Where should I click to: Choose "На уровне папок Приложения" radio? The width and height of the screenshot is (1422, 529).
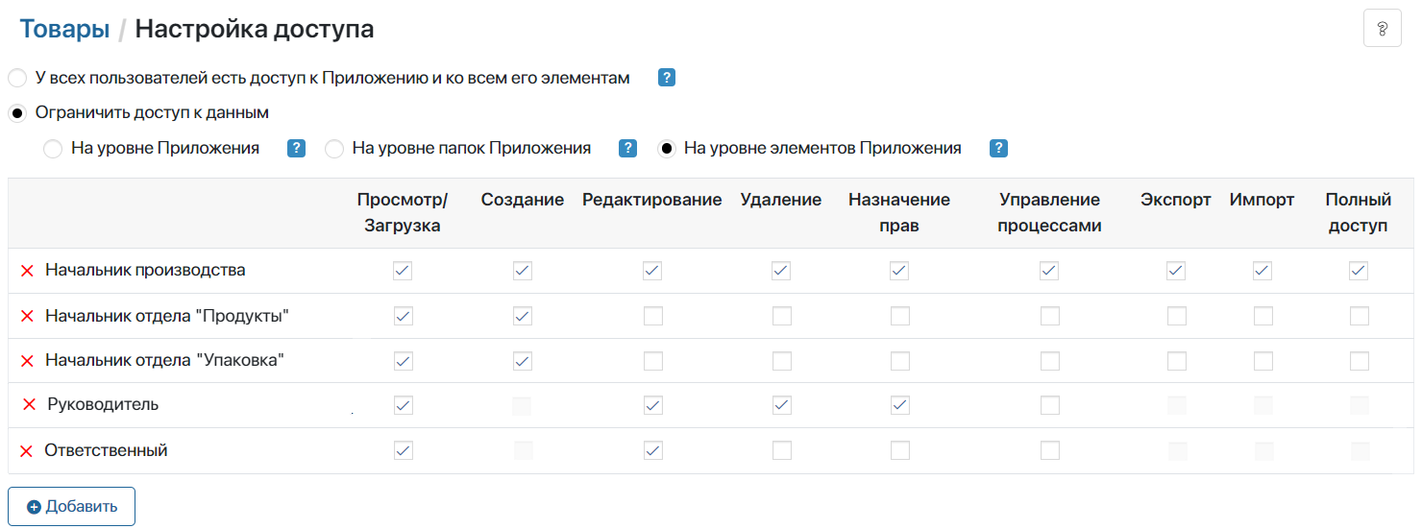point(334,149)
